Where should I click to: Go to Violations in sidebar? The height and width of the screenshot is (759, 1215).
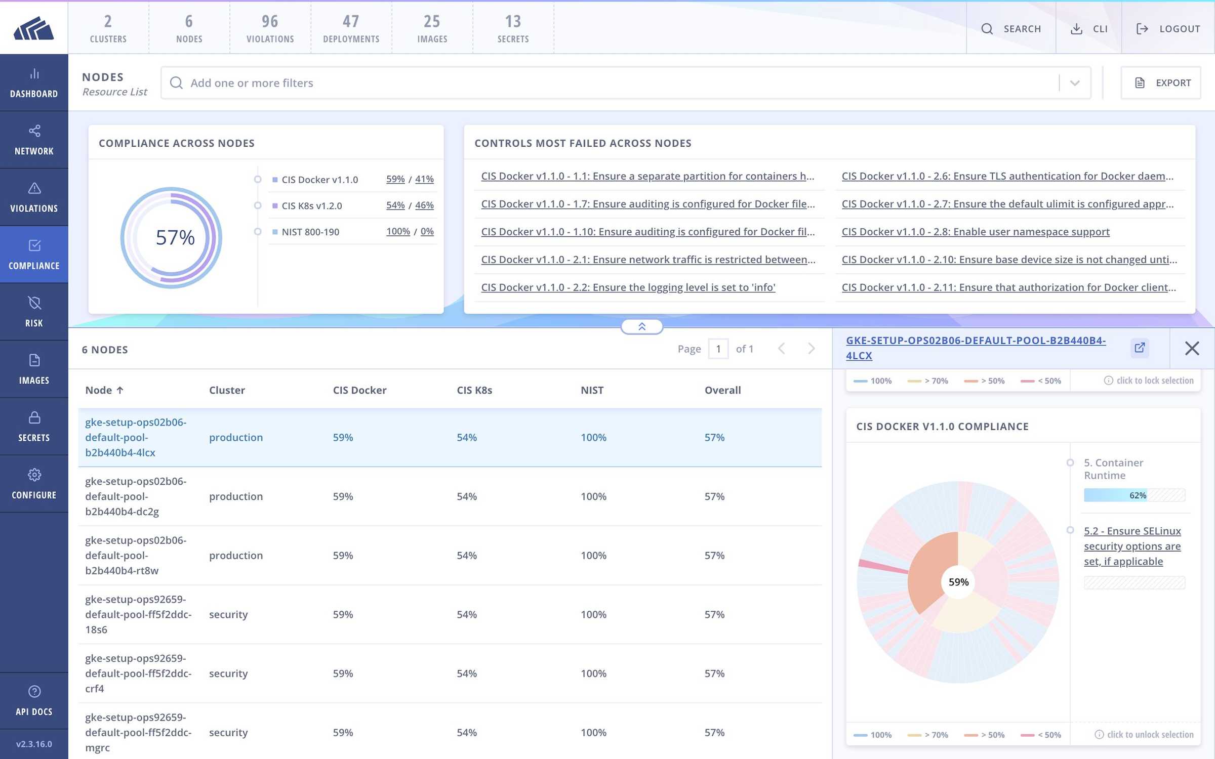(34, 197)
